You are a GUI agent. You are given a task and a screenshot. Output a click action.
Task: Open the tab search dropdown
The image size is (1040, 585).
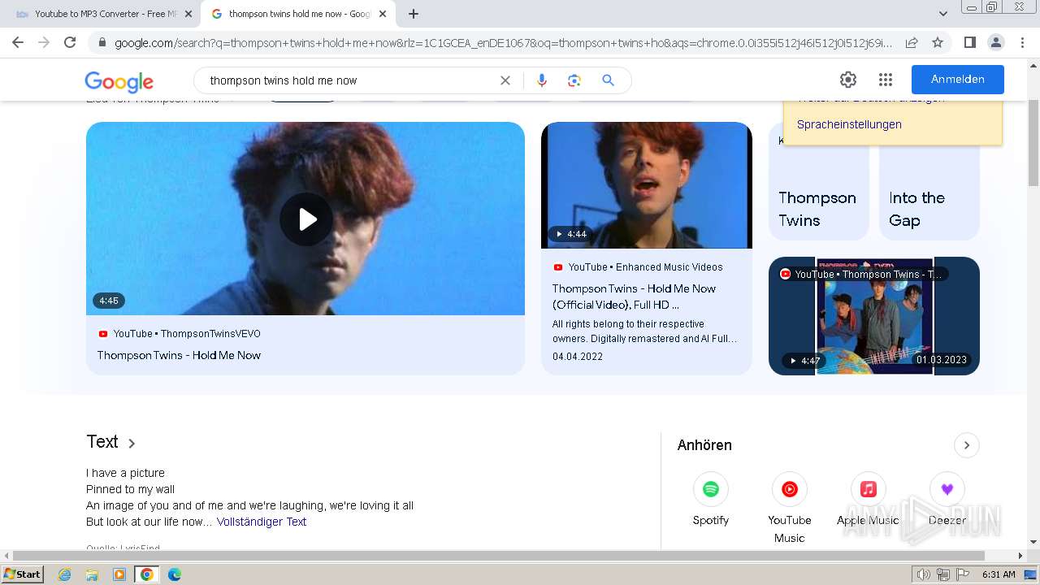click(x=942, y=14)
